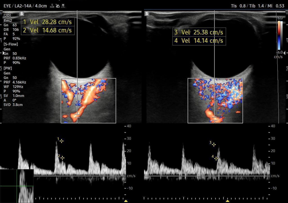Image resolution: width=288 pixels, height=203 pixels.
Task: Click the DR 106 dynamic range value
Action: [11, 30]
